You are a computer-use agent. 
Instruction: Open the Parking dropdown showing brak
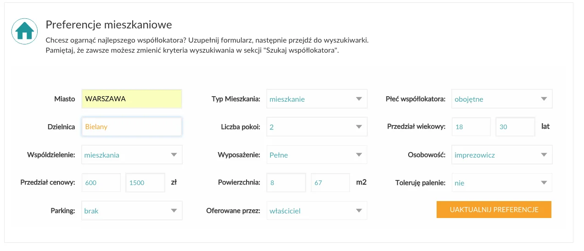[x=132, y=211]
